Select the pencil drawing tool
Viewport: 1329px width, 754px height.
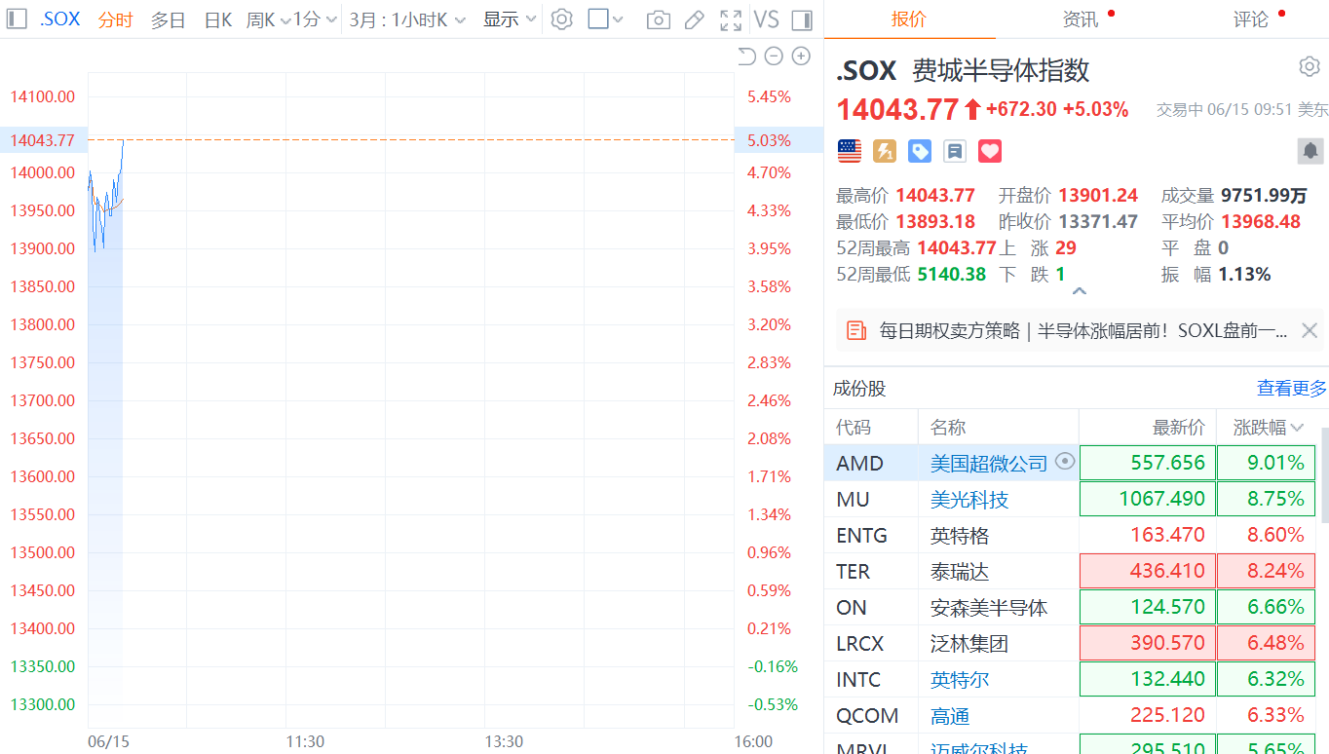694,19
